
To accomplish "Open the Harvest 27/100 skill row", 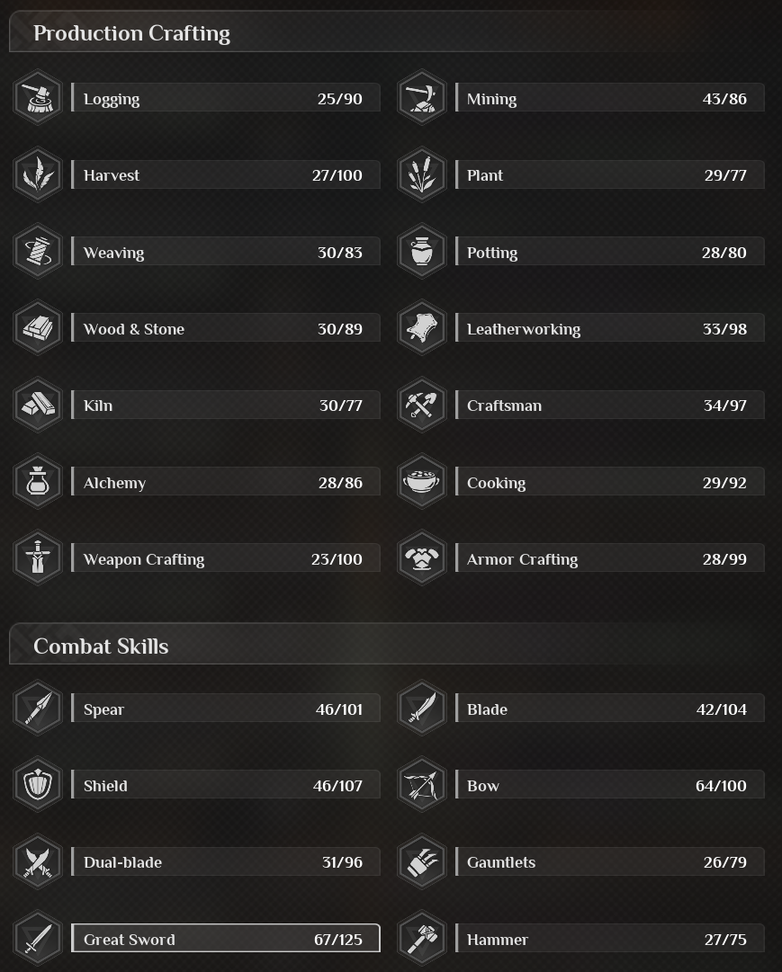I will point(225,175).
